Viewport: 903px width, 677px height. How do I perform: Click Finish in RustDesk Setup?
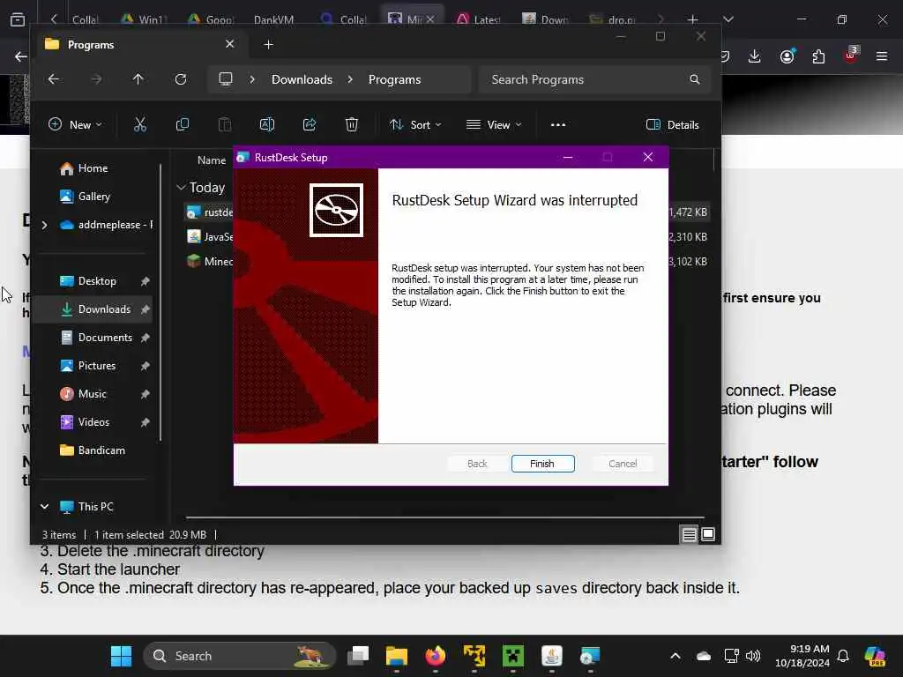coord(542,464)
